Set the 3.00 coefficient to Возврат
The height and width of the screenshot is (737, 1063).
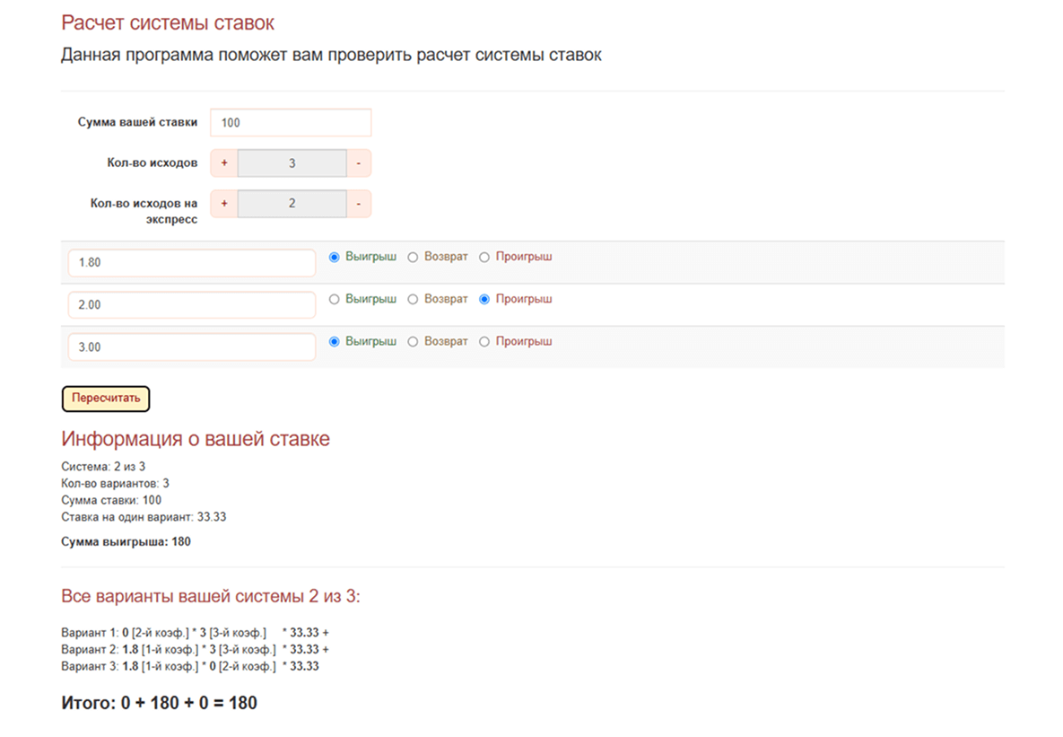tap(413, 341)
